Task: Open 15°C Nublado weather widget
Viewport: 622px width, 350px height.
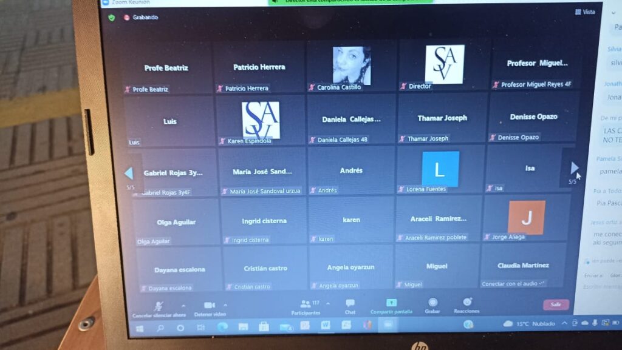Action: pos(529,323)
